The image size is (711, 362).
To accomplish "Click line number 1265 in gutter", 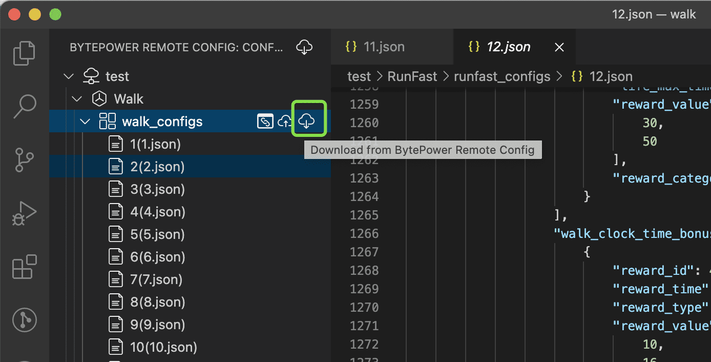I will coord(364,215).
